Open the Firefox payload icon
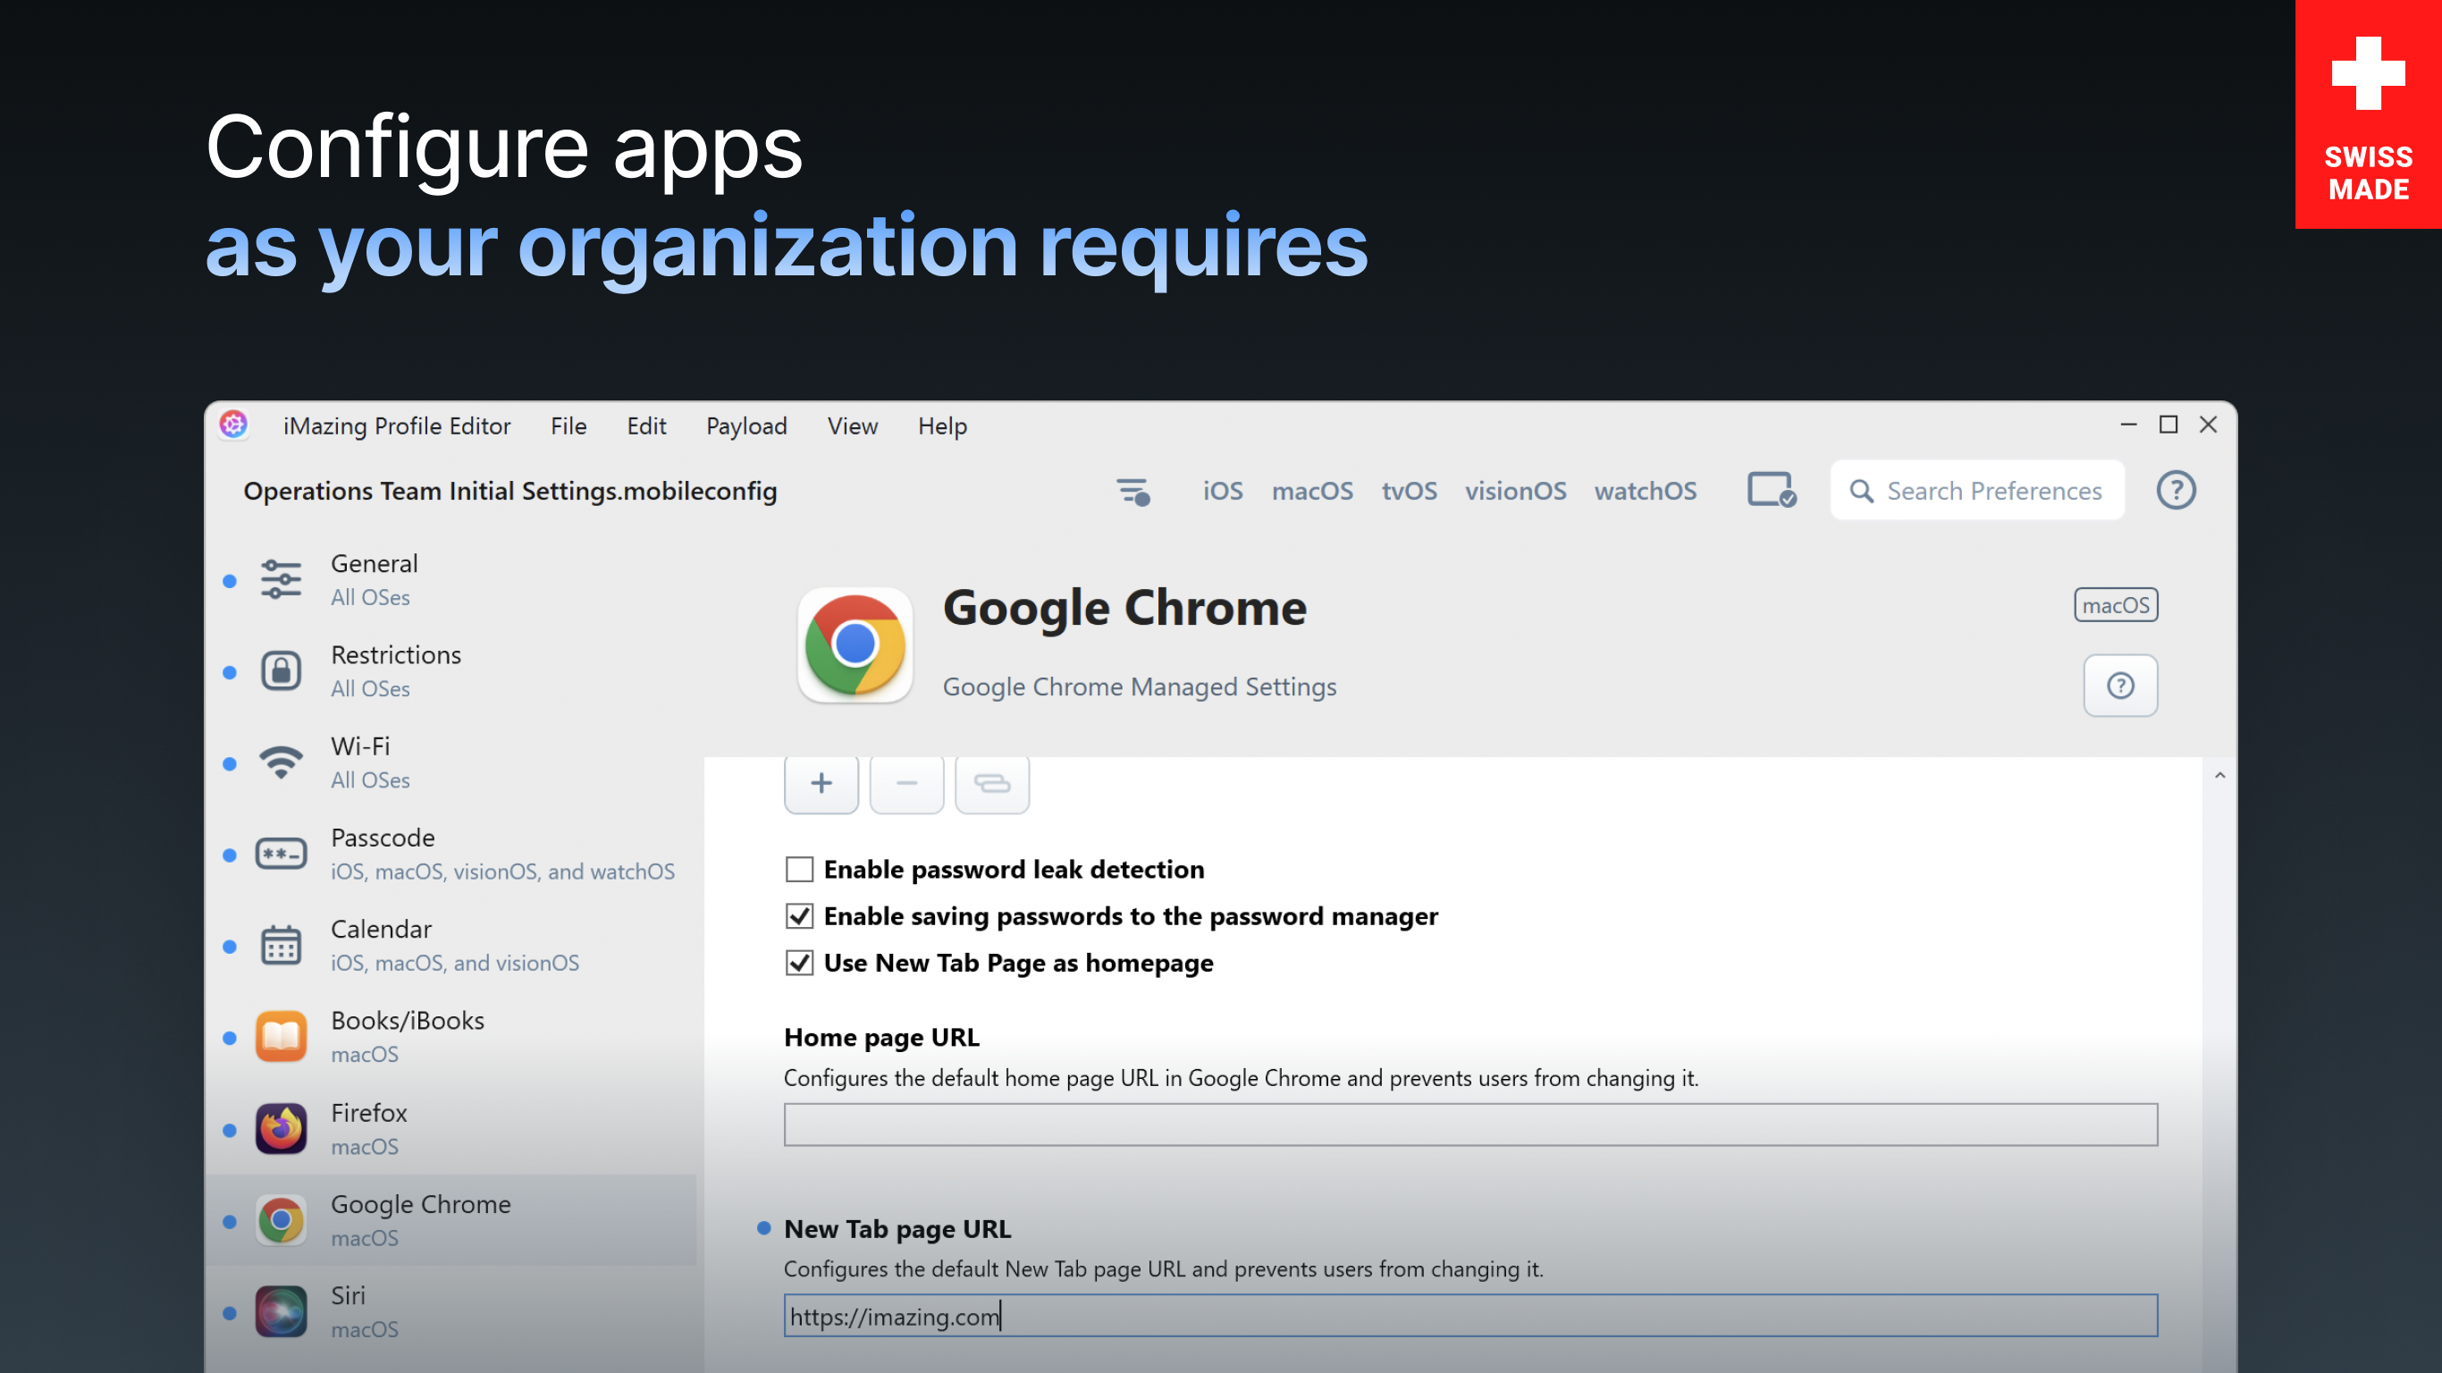This screenshot has height=1373, width=2442. click(x=281, y=1128)
